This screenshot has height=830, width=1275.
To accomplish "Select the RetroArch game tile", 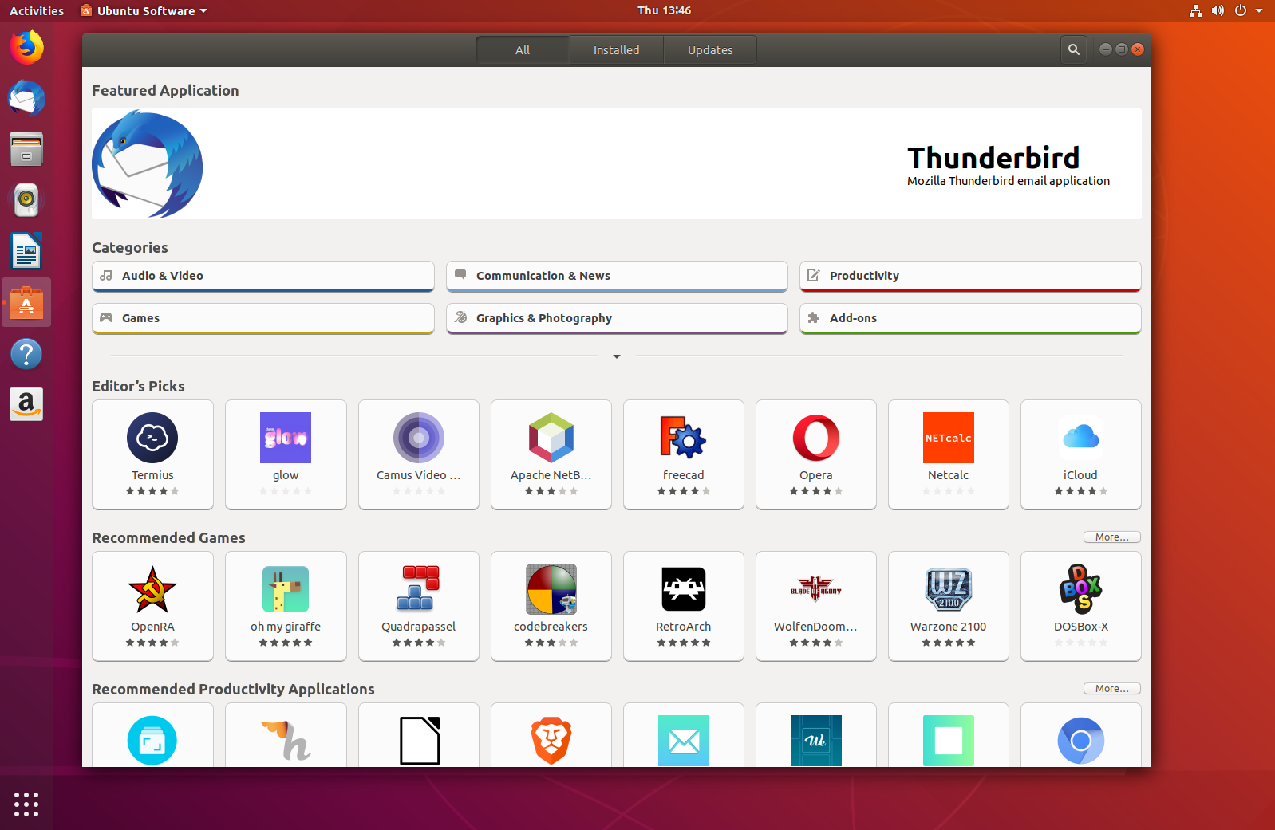I will pos(684,606).
